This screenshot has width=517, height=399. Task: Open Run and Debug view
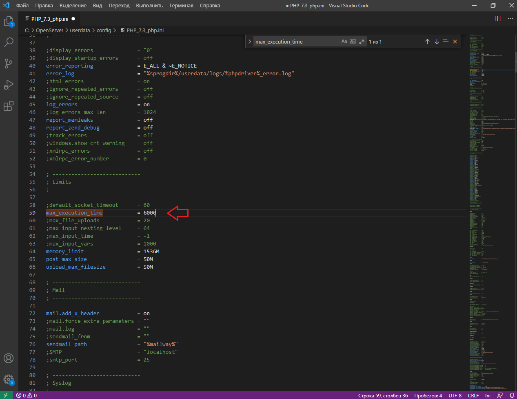click(9, 85)
